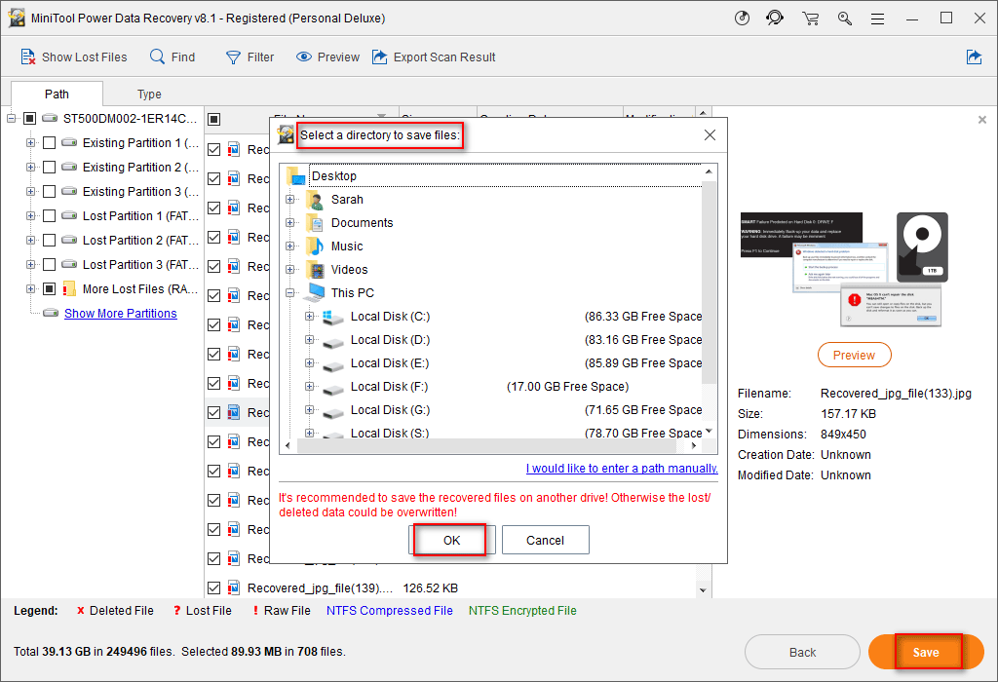Click Preview button under thumbnail
The height and width of the screenshot is (682, 998).
(854, 355)
